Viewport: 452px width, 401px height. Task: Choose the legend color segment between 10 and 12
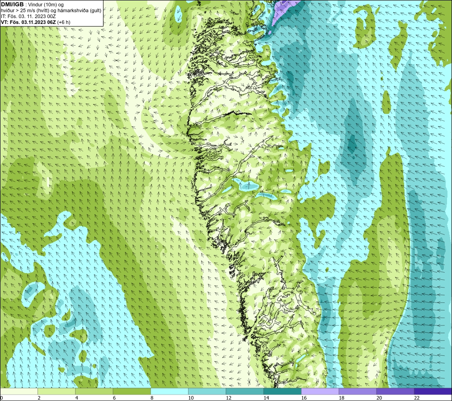(x=207, y=391)
